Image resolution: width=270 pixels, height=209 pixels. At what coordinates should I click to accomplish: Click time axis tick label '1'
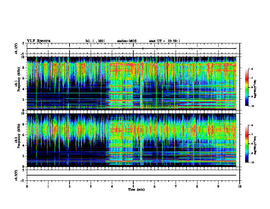(48, 186)
